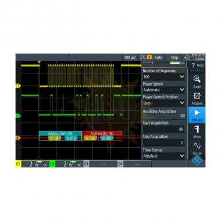Screen dimensions: 221x221
Task: Open the Time Format dropdown
Action: click(x=164, y=156)
